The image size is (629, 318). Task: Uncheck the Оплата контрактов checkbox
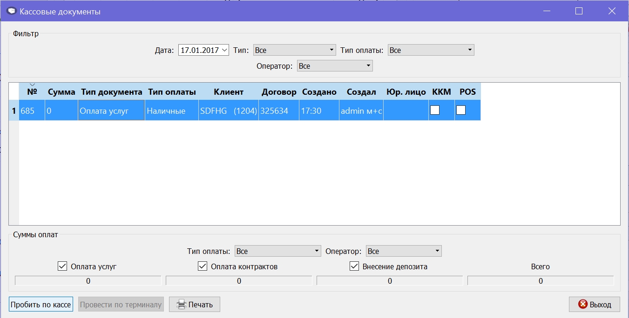point(203,266)
